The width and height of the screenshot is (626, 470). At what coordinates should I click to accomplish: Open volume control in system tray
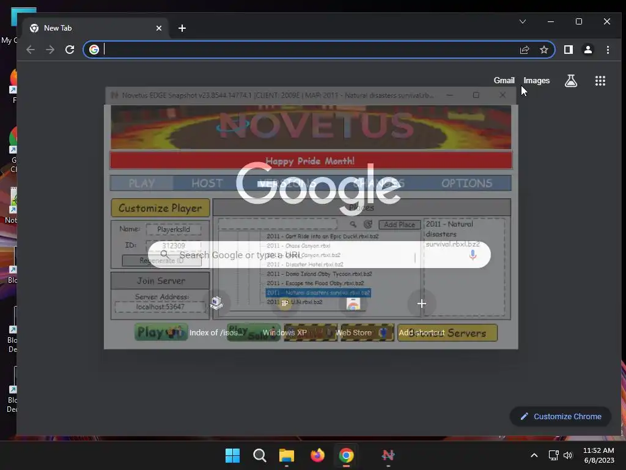click(x=568, y=455)
